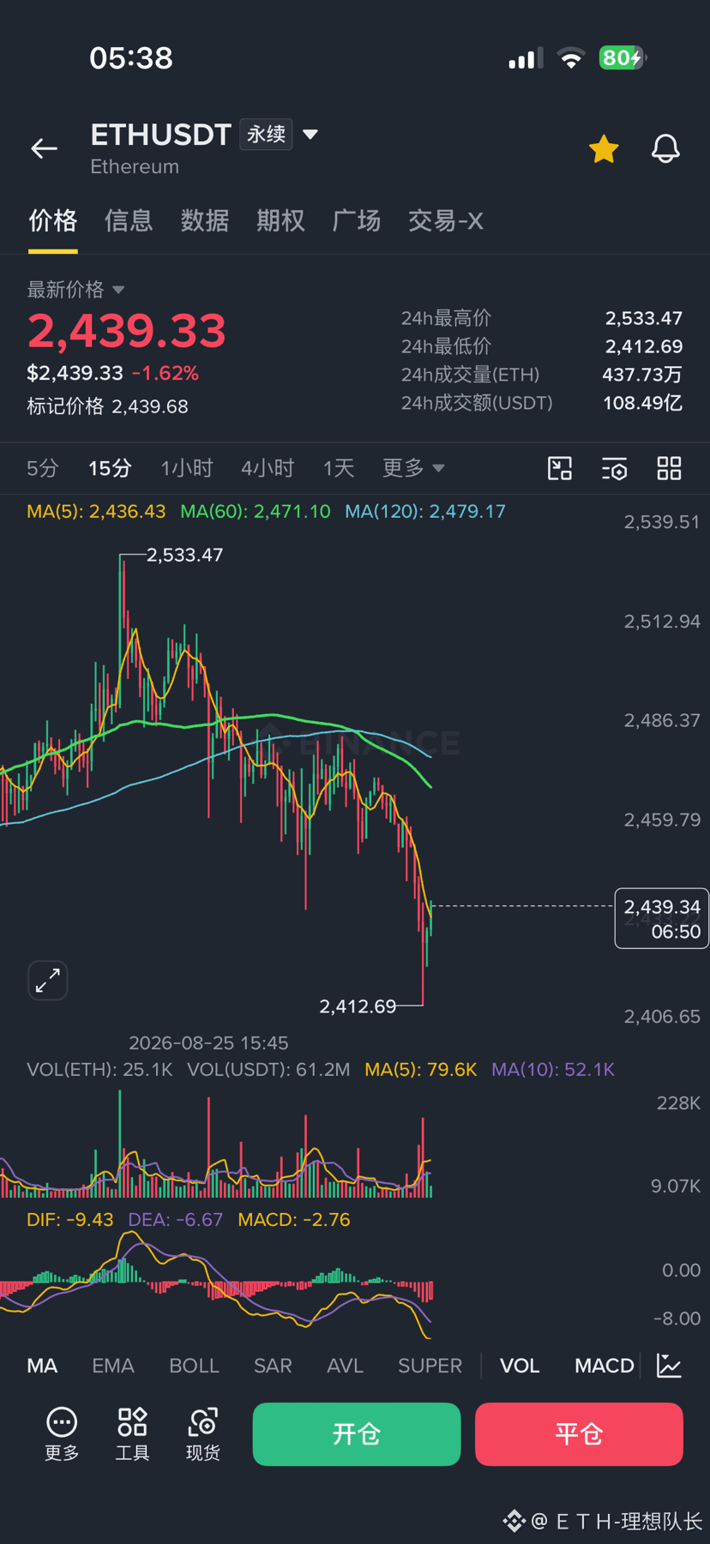Viewport: 710px width, 1544px height.
Task: Toggle the VOL sub-indicator
Action: [520, 1366]
